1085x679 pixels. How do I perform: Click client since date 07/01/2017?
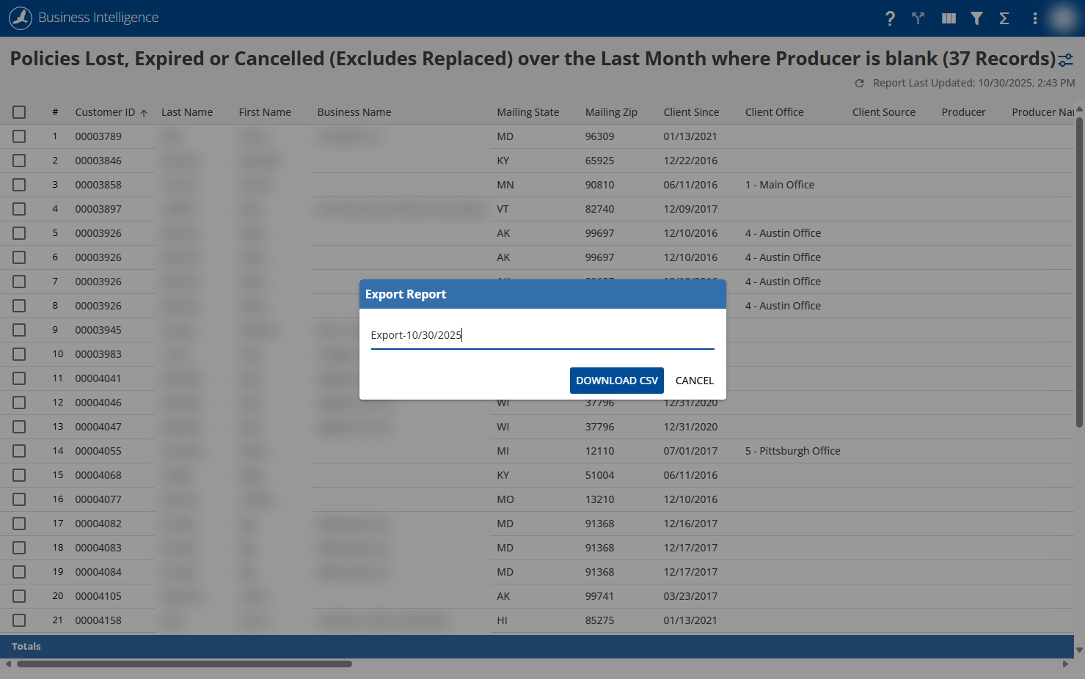pyautogui.click(x=691, y=451)
